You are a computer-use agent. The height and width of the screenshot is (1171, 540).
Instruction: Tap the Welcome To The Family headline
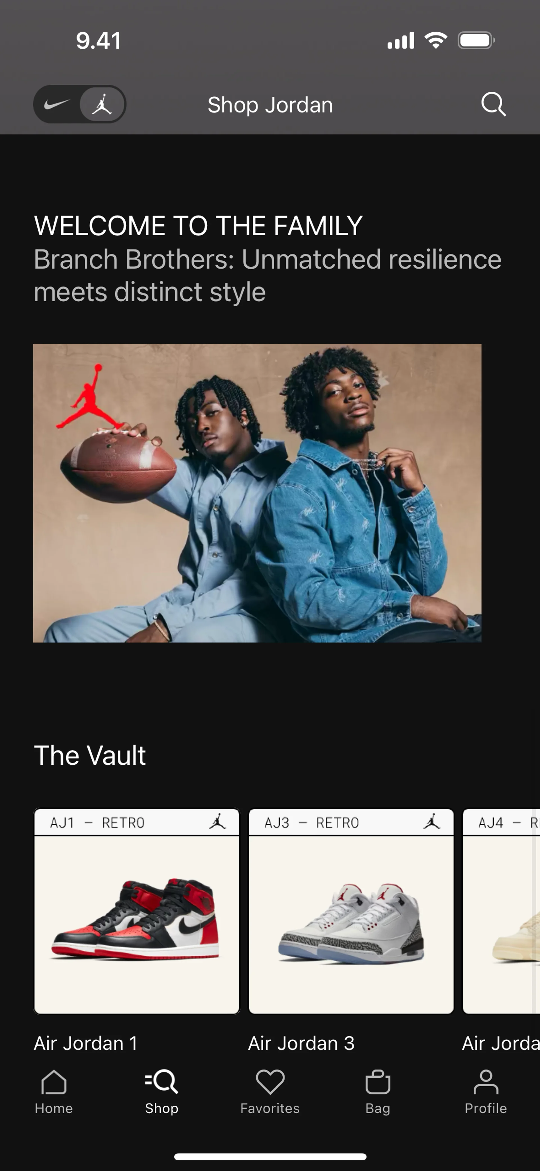coord(198,225)
